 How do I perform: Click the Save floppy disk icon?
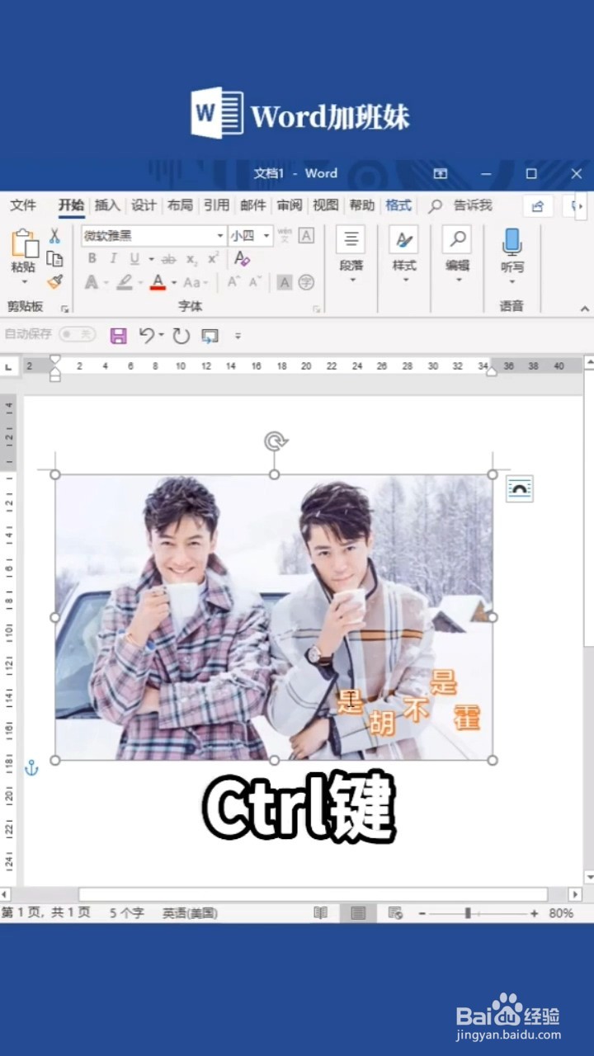click(x=118, y=335)
